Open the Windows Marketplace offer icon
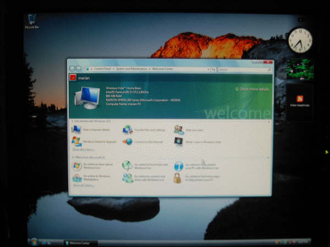Image resolution: width=330 pixels, height=247 pixels. tap(77, 178)
